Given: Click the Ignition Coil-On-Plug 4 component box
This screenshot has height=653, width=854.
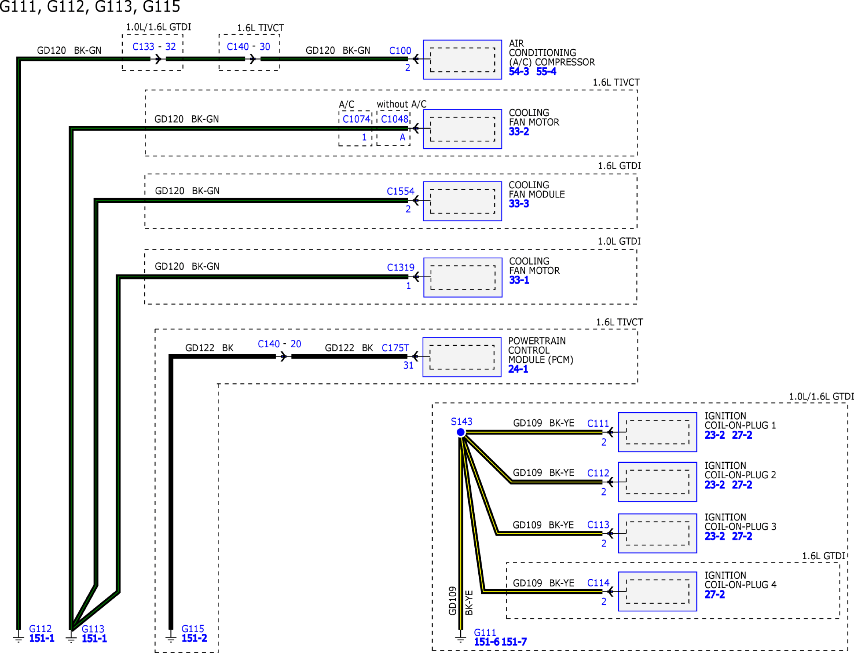Looking at the screenshot, I should pos(657,591).
